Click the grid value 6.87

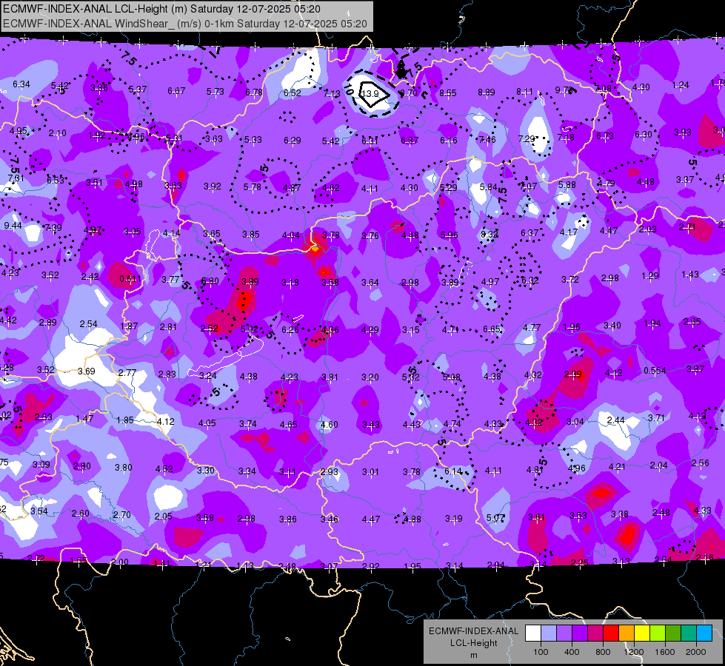tap(410, 141)
